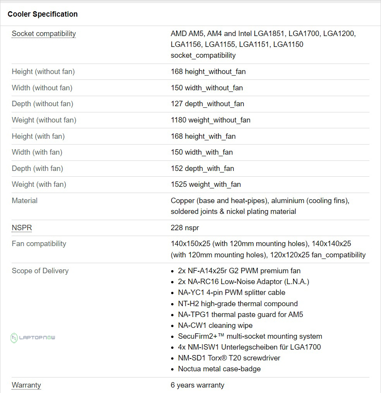
Task: Click the Cooler Specification heading
Action: pos(43,14)
